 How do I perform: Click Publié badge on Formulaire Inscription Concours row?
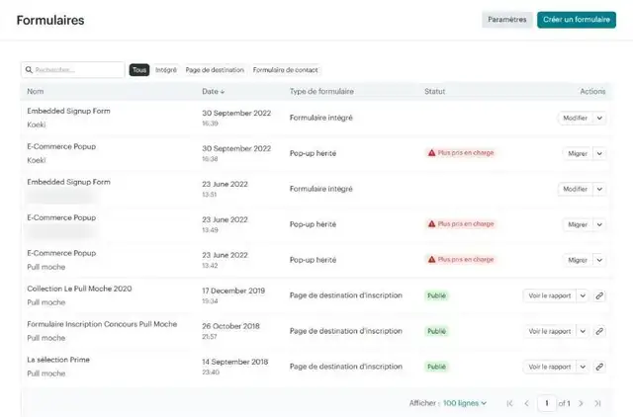[436, 331]
